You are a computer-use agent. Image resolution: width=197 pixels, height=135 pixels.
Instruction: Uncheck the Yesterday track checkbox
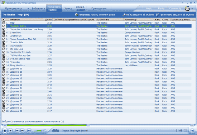(4, 62)
